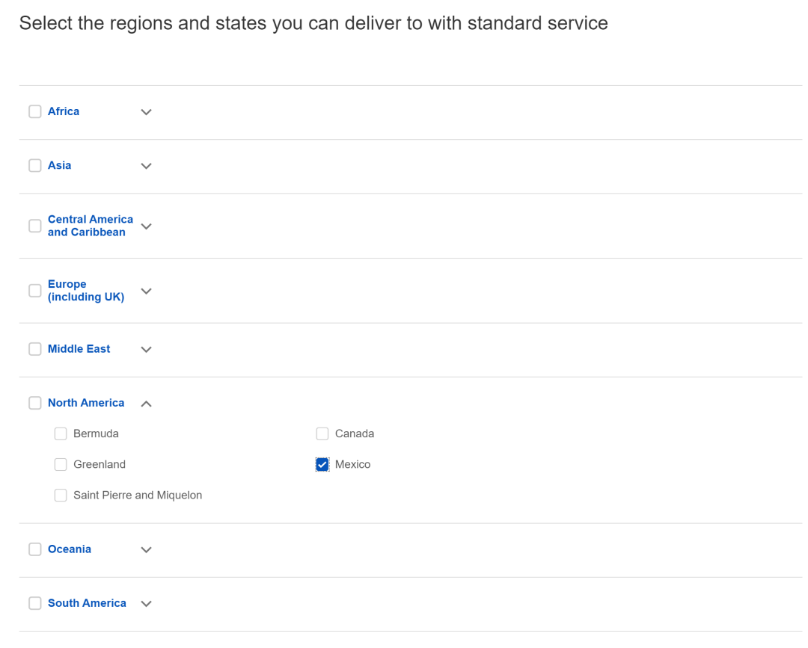
Task: Expand the Asia region chevron
Action: [x=146, y=166]
